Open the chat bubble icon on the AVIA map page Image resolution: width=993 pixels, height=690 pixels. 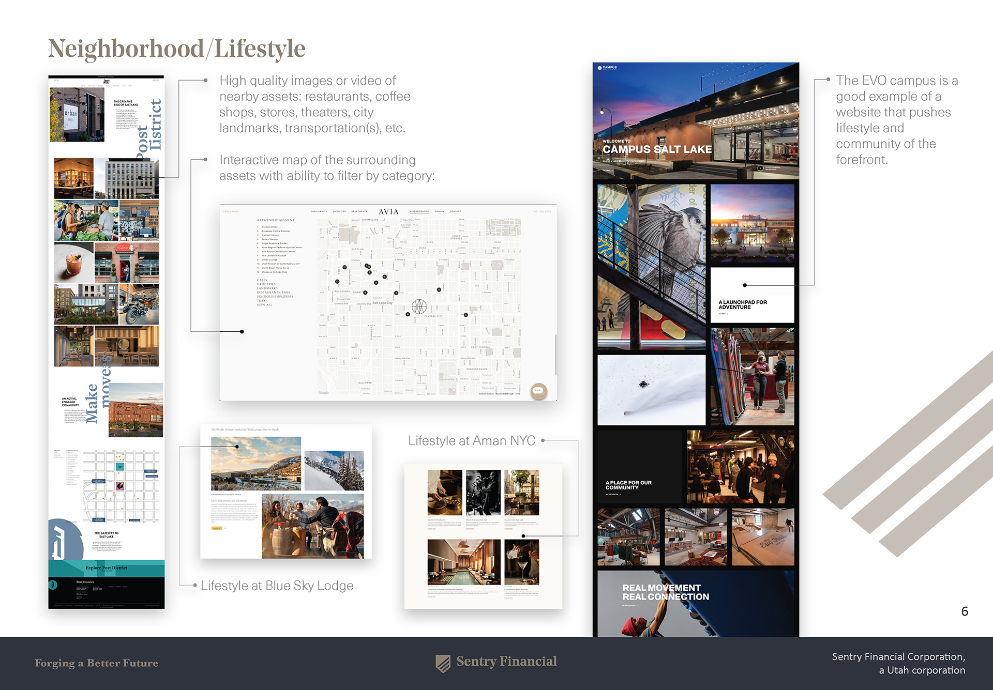pos(538,391)
